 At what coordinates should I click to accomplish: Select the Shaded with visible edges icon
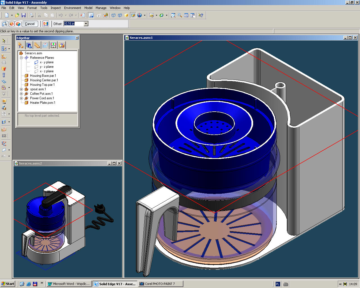click(x=133, y=15)
